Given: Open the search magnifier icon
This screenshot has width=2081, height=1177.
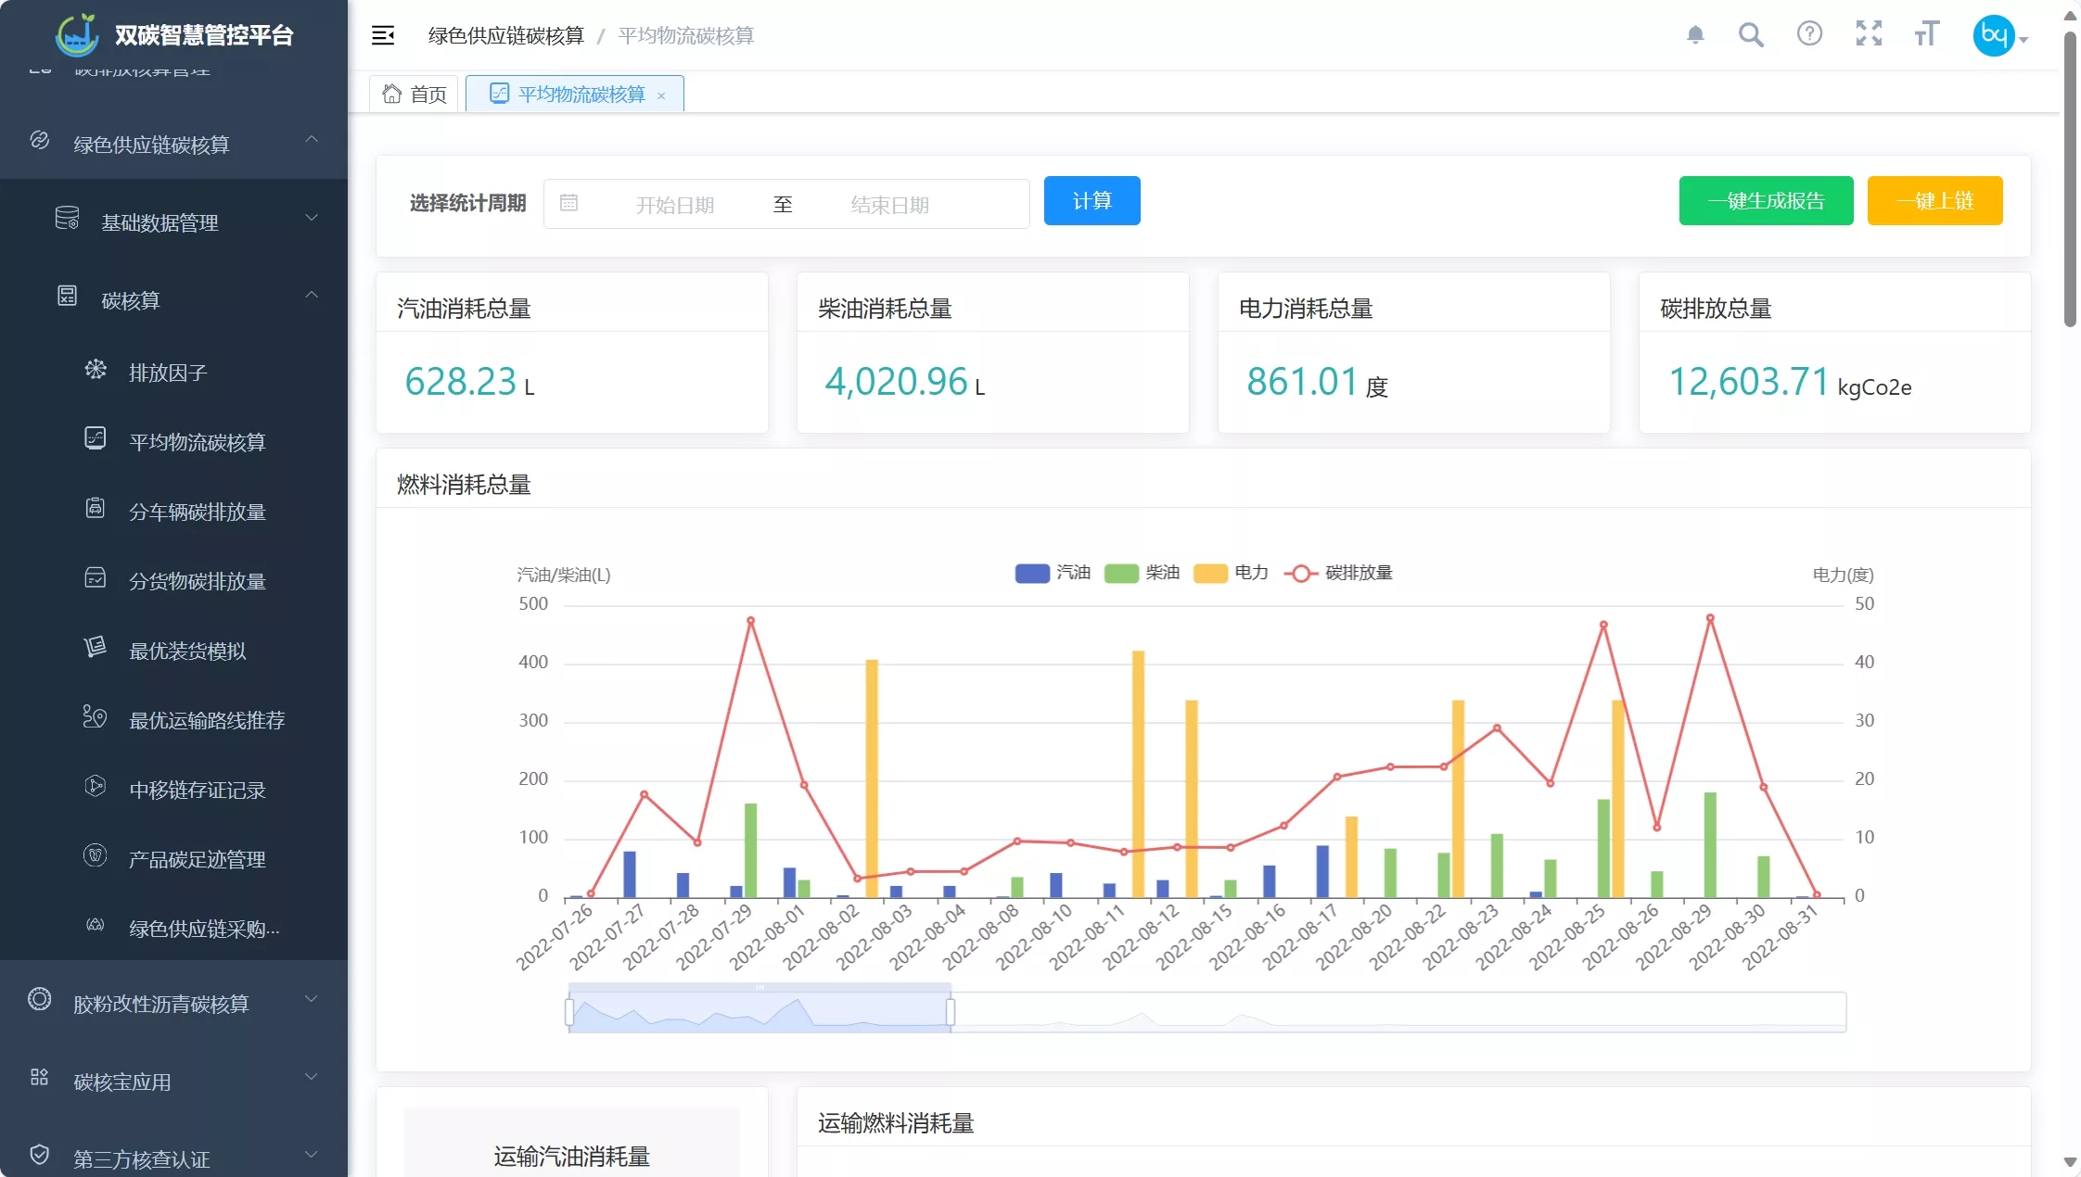Looking at the screenshot, I should click(1751, 35).
